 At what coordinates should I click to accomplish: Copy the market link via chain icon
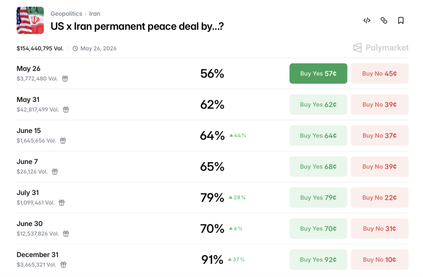[x=384, y=21]
